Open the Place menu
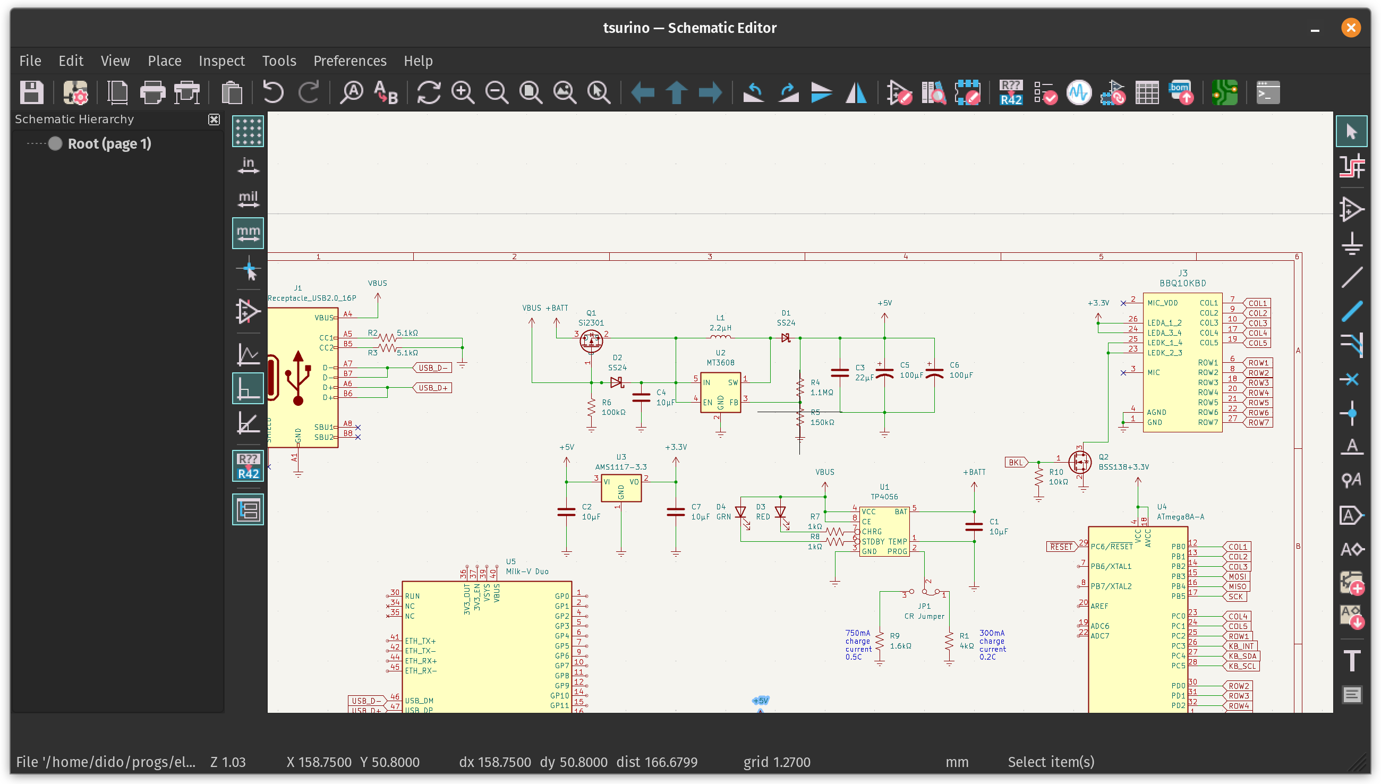1381x784 pixels. 164,61
